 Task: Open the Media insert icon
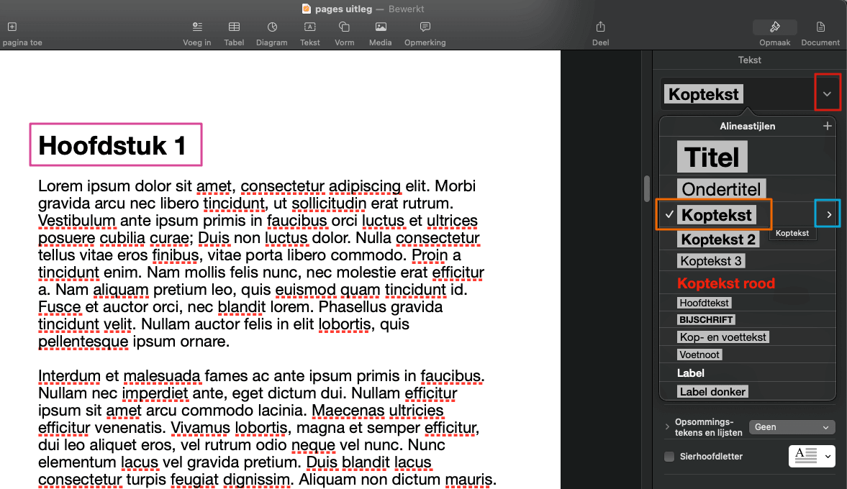[x=380, y=27]
